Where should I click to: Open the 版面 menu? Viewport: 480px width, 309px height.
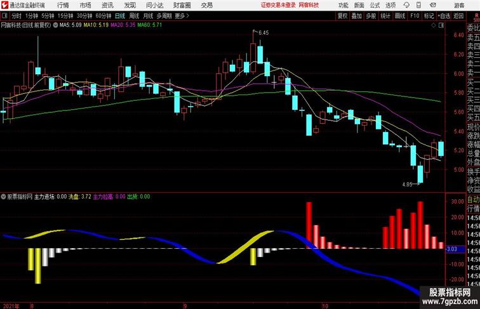[359, 5]
